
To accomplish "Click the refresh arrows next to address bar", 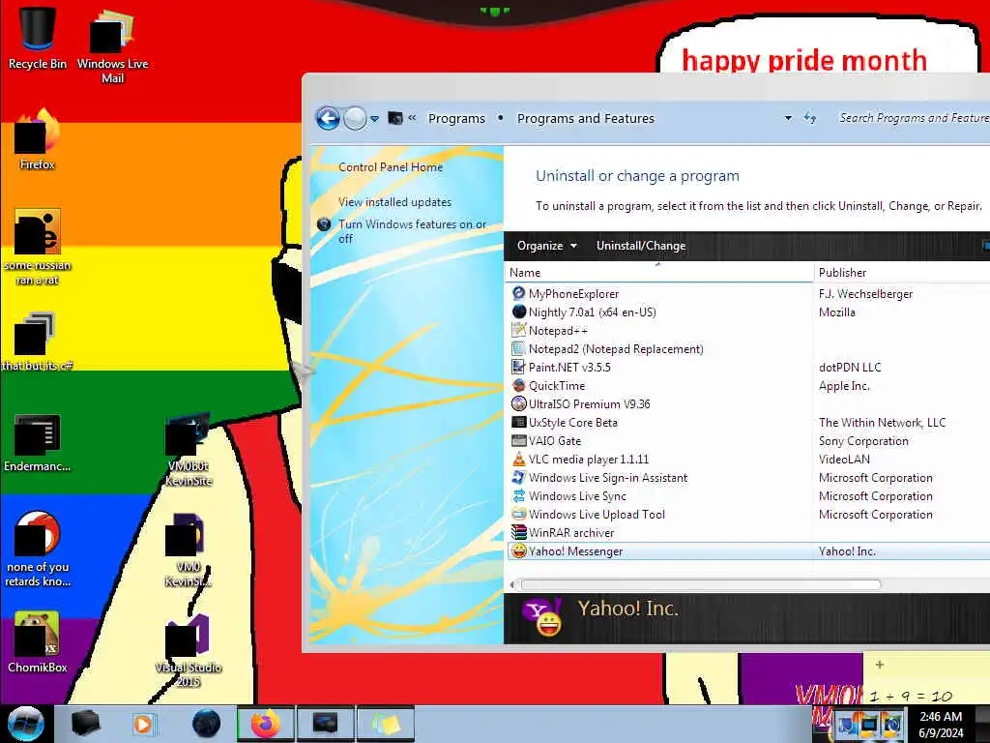I will (810, 118).
